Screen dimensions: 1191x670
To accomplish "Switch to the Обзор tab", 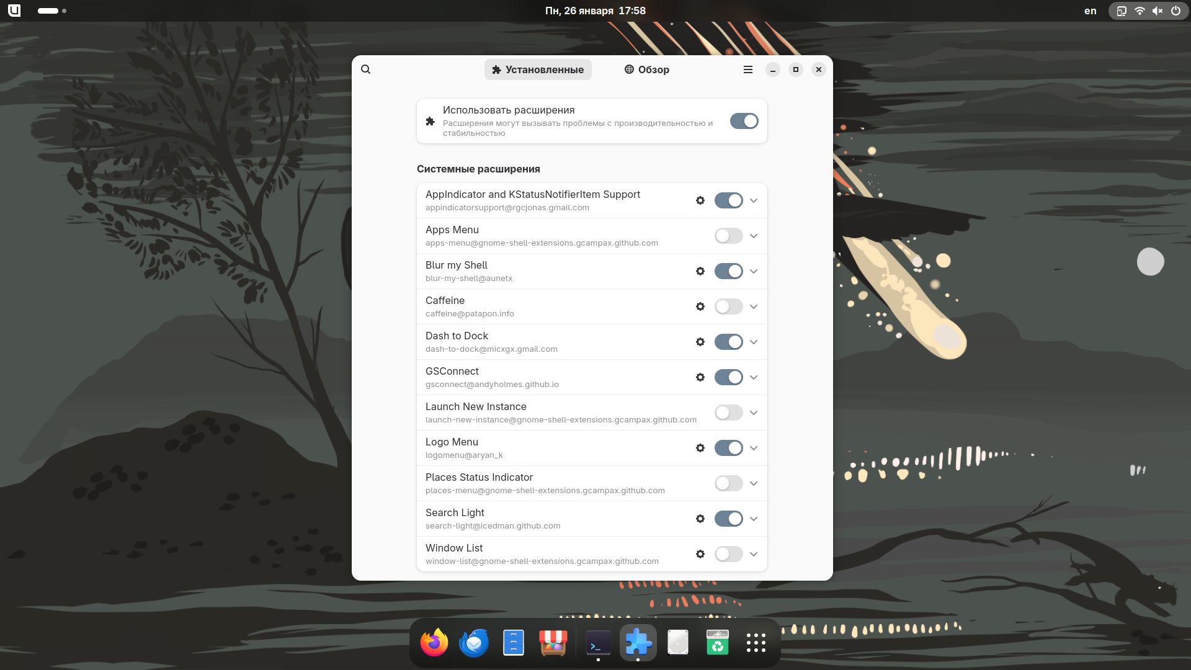I will point(647,69).
